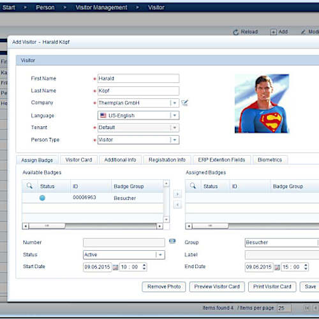Click the Preview Visitor Card button
Screen dimensions: 319x319
point(217,286)
